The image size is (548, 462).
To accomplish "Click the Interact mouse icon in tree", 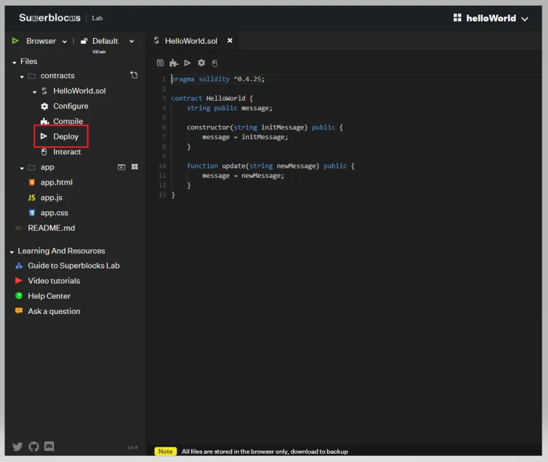I will point(44,152).
